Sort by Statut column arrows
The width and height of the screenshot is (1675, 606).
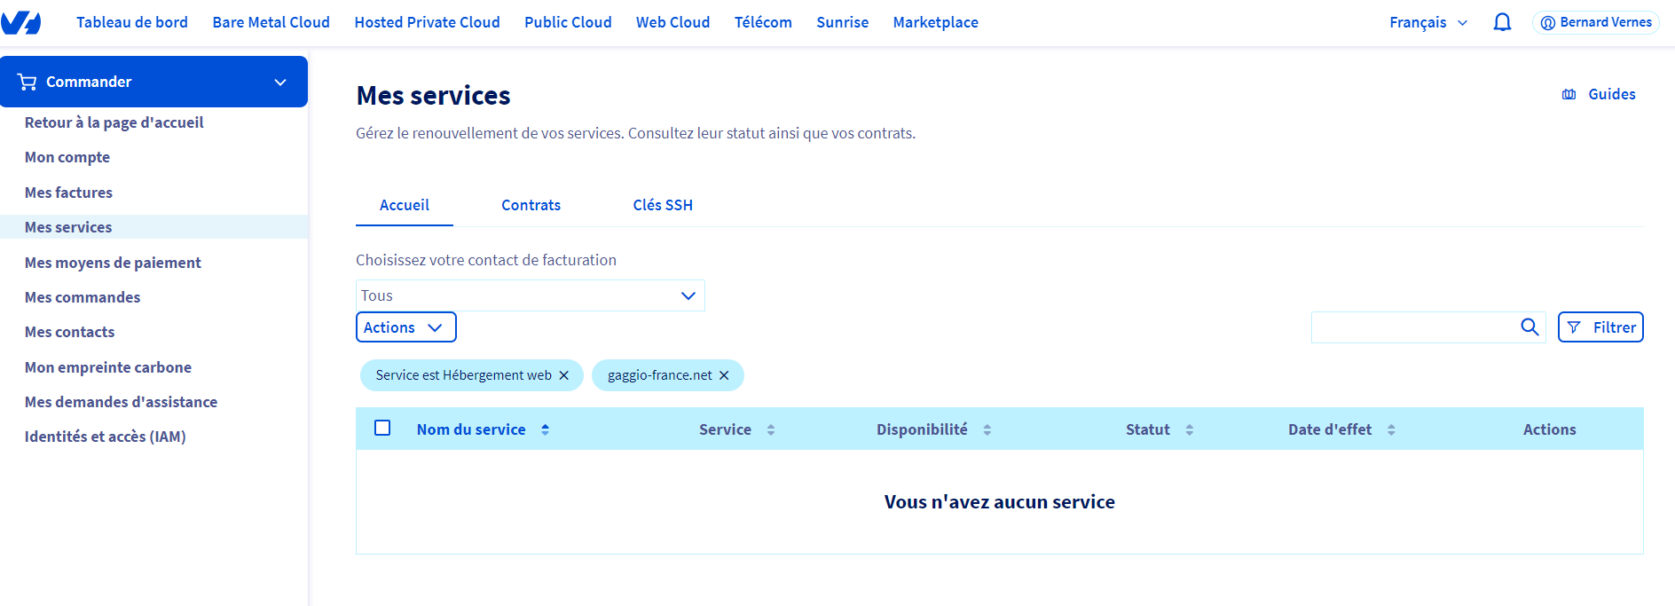(x=1189, y=429)
